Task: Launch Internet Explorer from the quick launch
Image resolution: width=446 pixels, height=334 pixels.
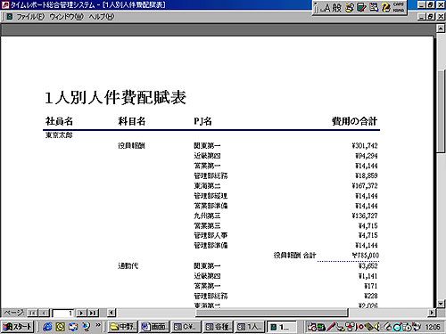Action: click(x=47, y=327)
